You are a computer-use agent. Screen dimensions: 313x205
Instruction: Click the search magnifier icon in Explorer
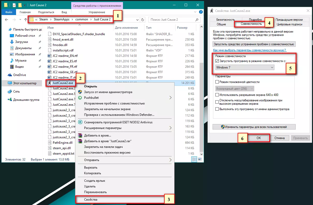[197, 20]
